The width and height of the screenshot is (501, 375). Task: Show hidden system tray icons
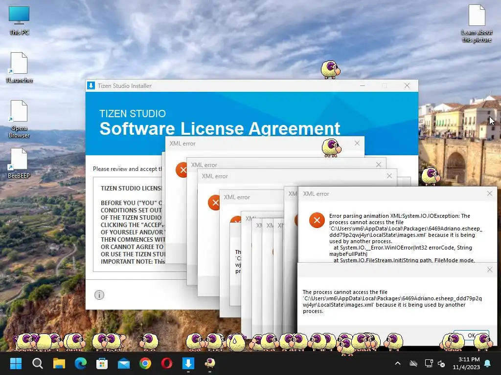398,363
